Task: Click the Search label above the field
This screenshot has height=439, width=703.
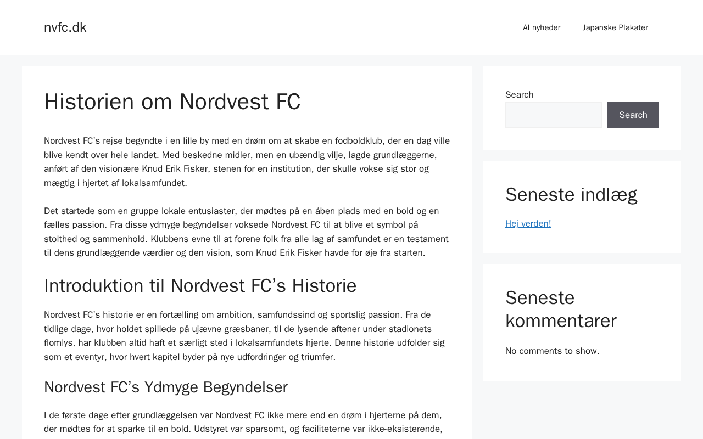Action: pos(519,94)
